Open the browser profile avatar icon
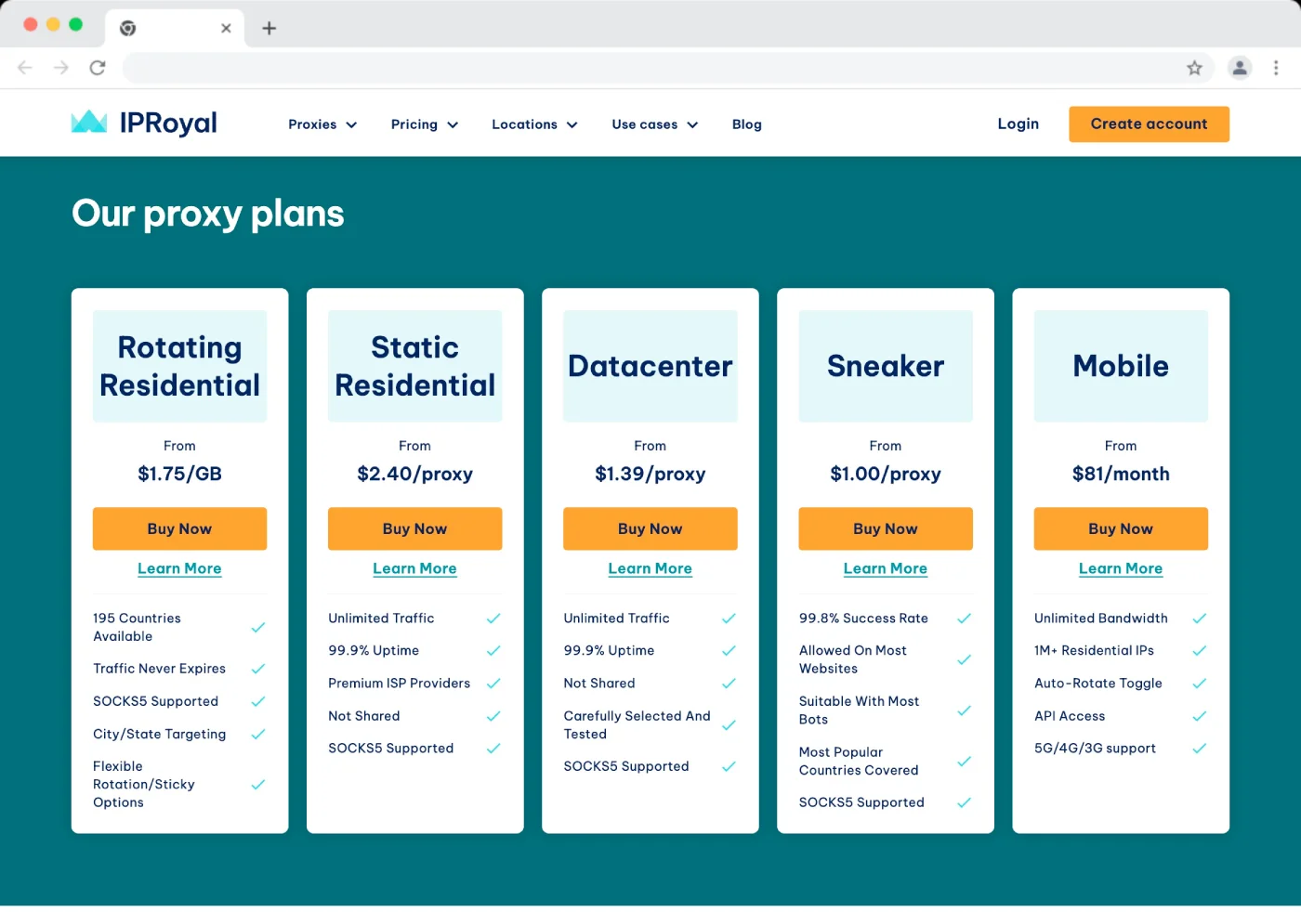 point(1240,68)
